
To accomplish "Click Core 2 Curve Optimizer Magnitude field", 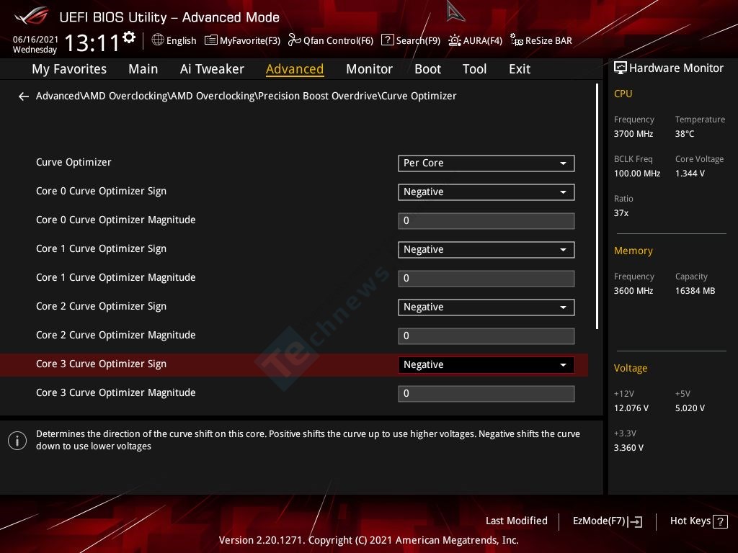I will (486, 336).
